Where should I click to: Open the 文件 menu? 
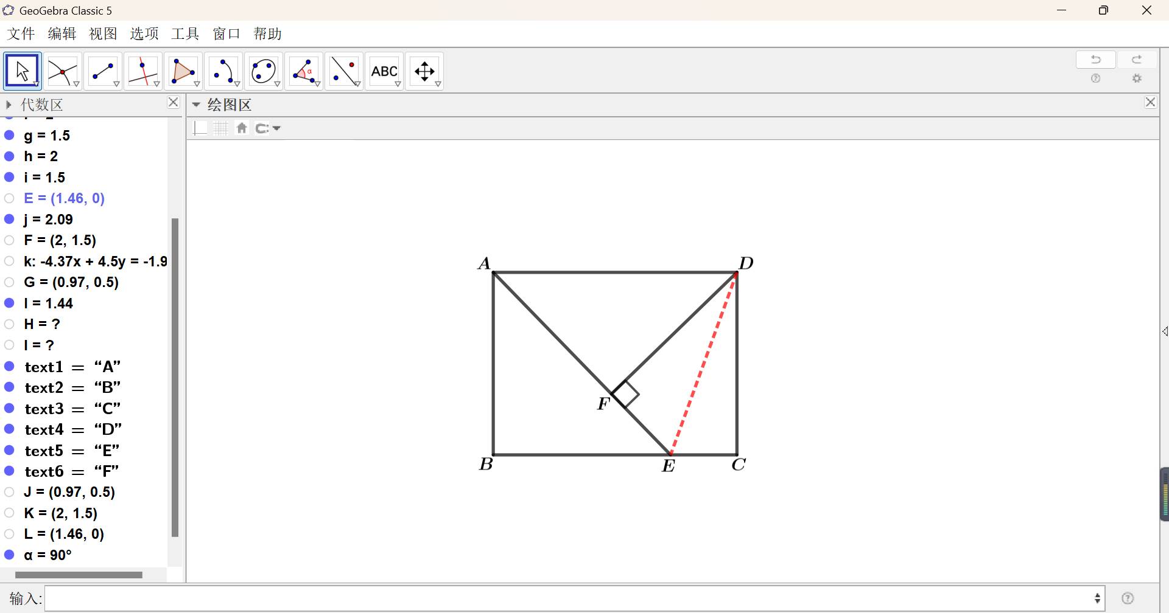[21, 34]
